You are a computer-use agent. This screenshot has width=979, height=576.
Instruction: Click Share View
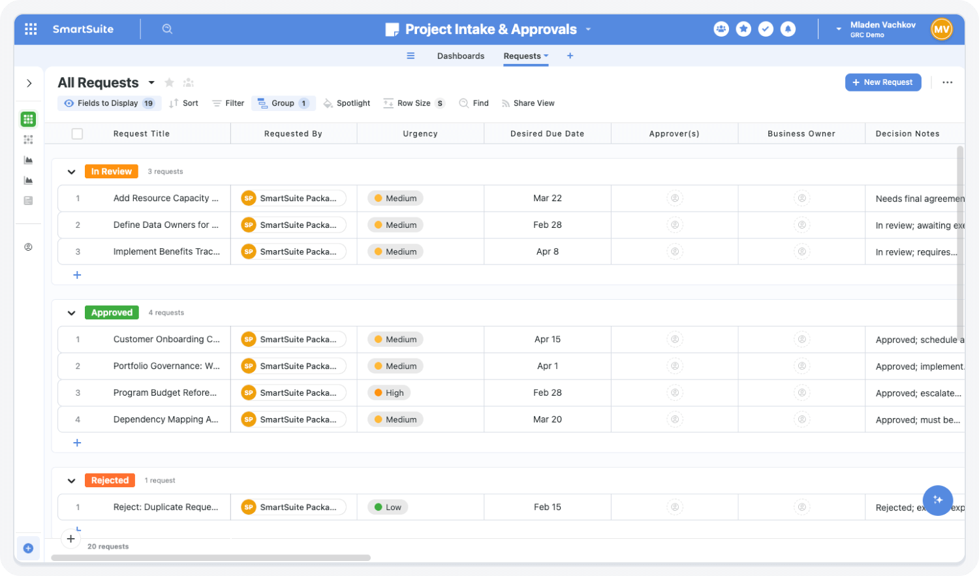[528, 103]
